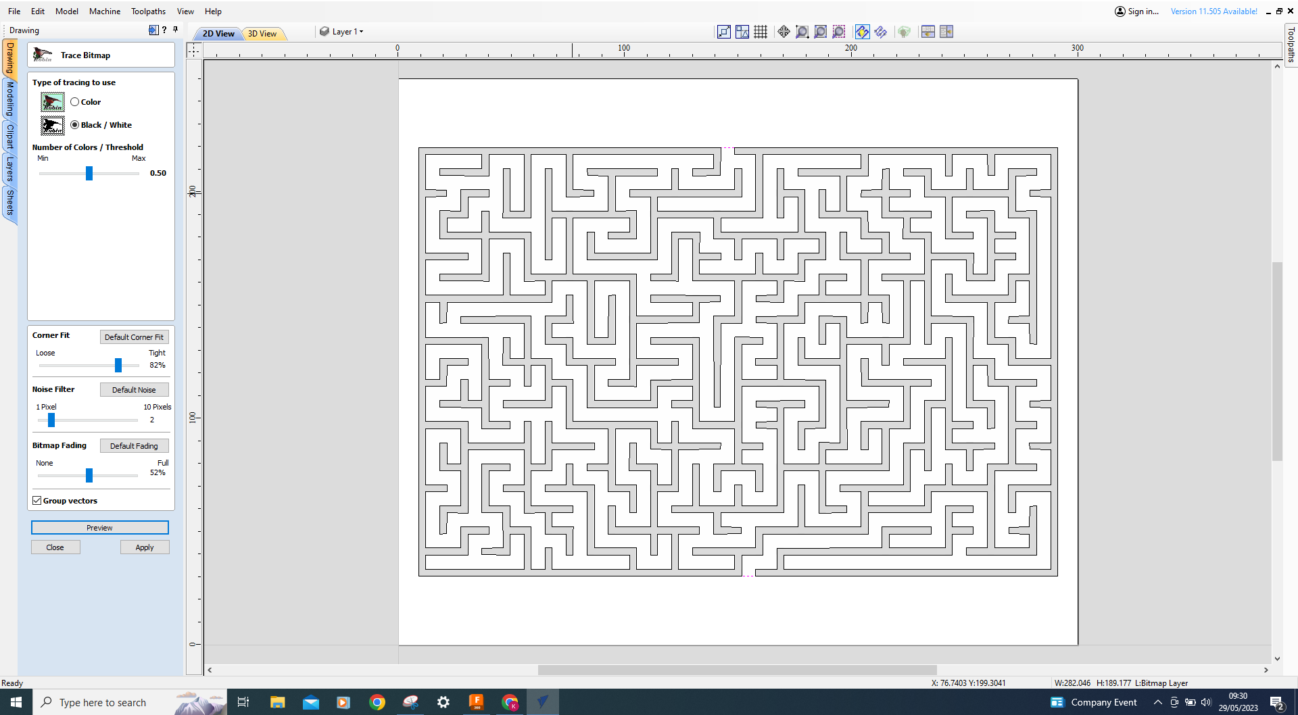Click the pan view arrows icon
The height and width of the screenshot is (715, 1298).
tap(784, 32)
